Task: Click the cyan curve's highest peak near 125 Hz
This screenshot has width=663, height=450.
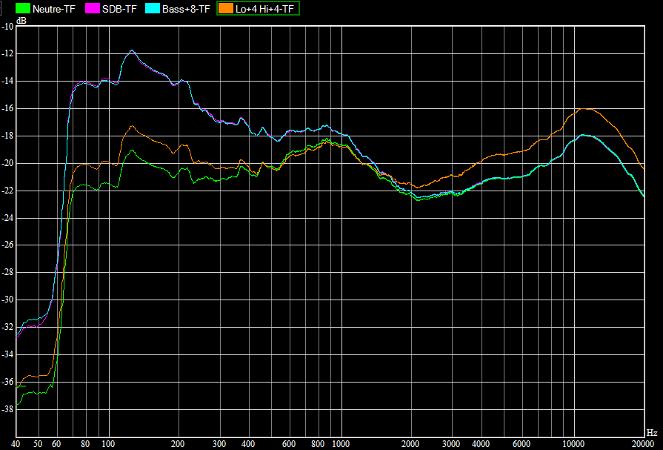Action: (132, 50)
